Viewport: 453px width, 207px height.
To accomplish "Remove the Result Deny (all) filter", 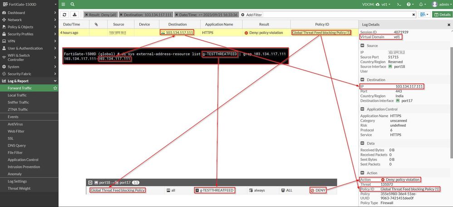I will [x=86, y=15].
